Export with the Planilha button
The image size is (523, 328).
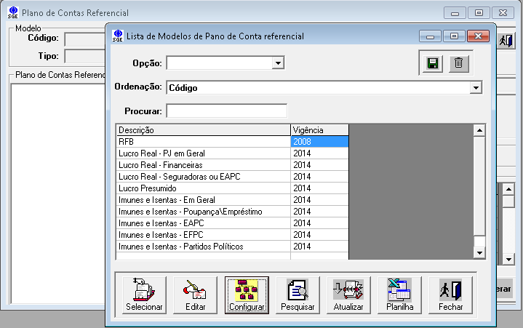399,295
